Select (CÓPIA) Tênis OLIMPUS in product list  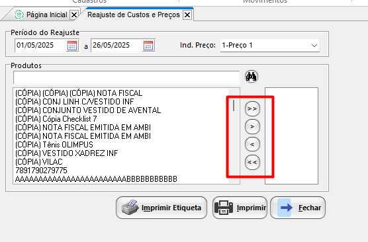coord(54,145)
